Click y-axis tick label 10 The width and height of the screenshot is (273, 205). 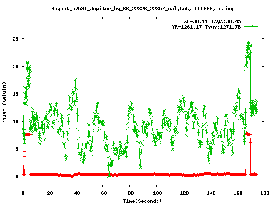[15, 122]
